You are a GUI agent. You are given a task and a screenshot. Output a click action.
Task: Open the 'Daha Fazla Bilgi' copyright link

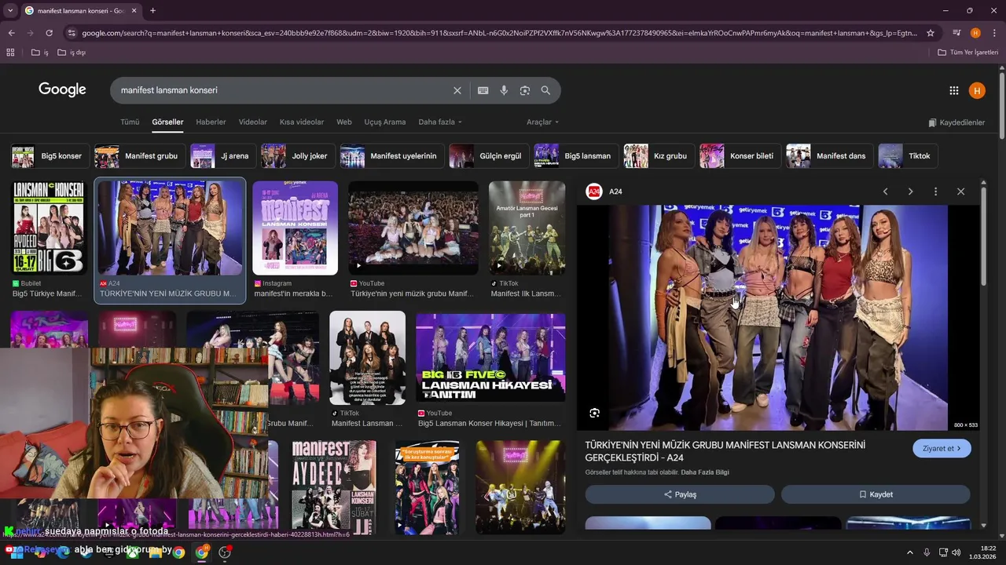click(x=705, y=472)
